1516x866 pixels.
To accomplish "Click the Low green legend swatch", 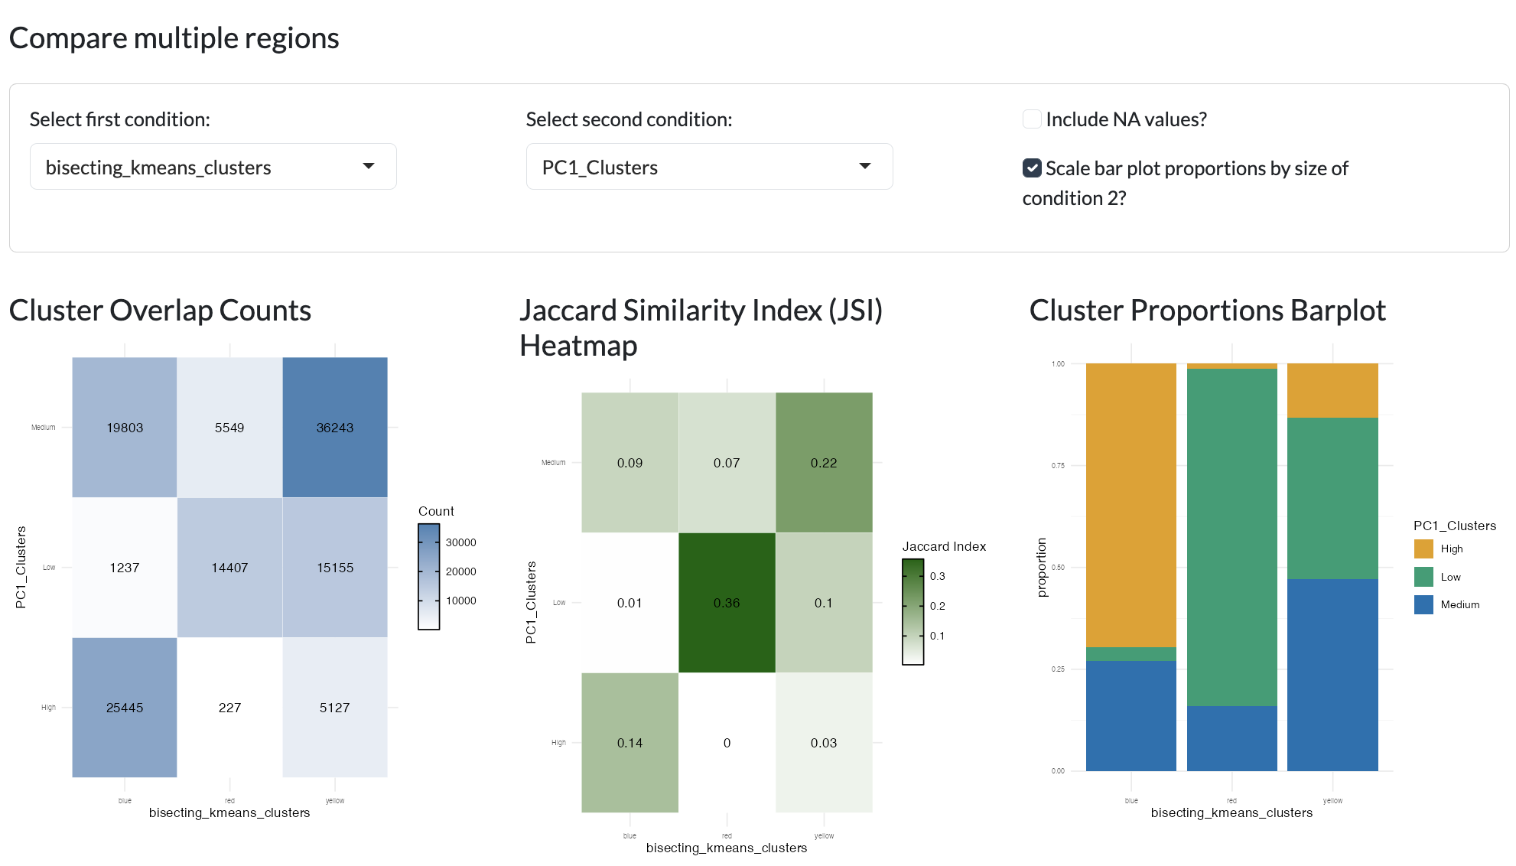I will click(x=1423, y=577).
